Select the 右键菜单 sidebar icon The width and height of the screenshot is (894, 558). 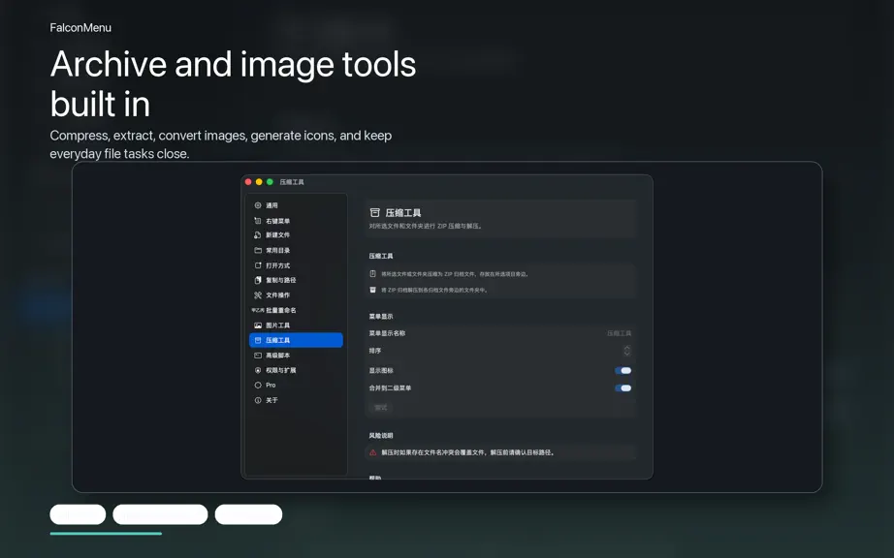258,220
